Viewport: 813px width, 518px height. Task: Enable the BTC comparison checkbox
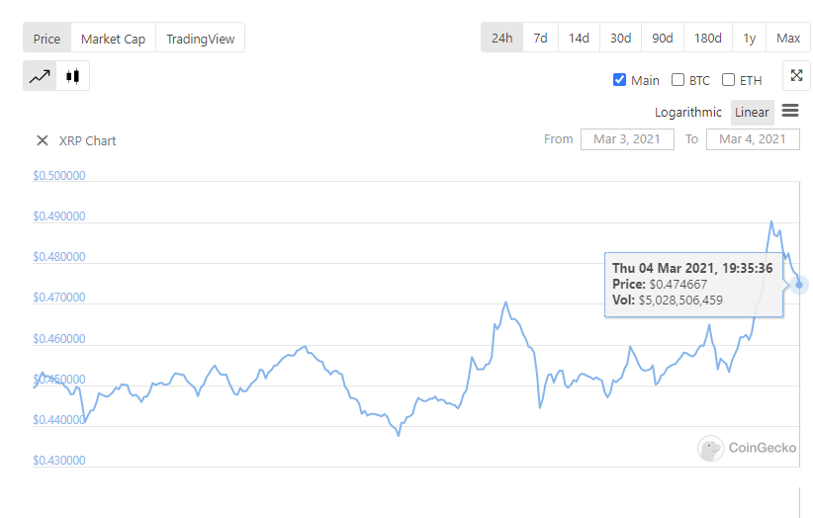(678, 80)
